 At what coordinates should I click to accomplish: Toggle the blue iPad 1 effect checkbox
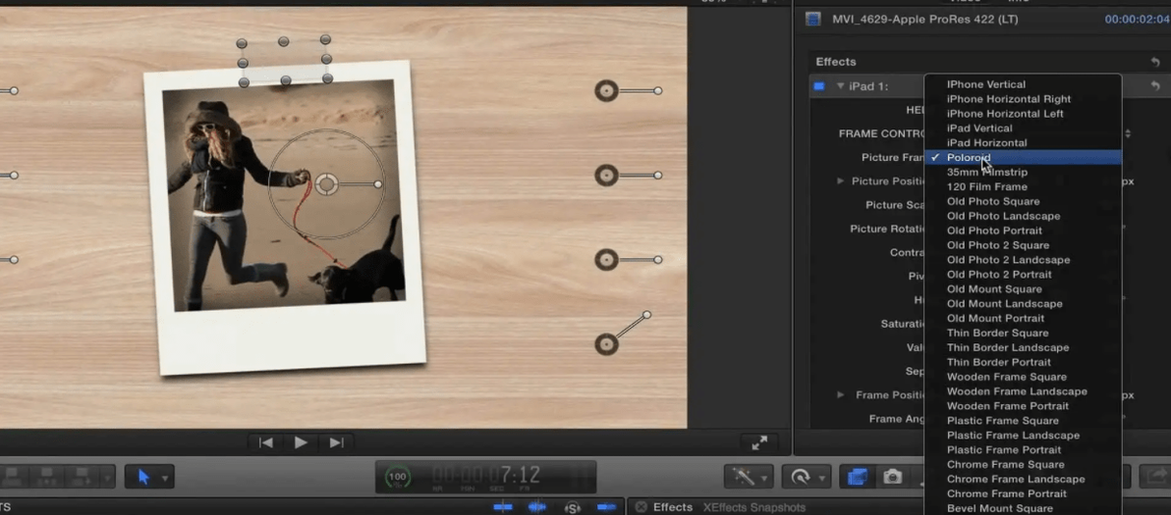pos(819,86)
